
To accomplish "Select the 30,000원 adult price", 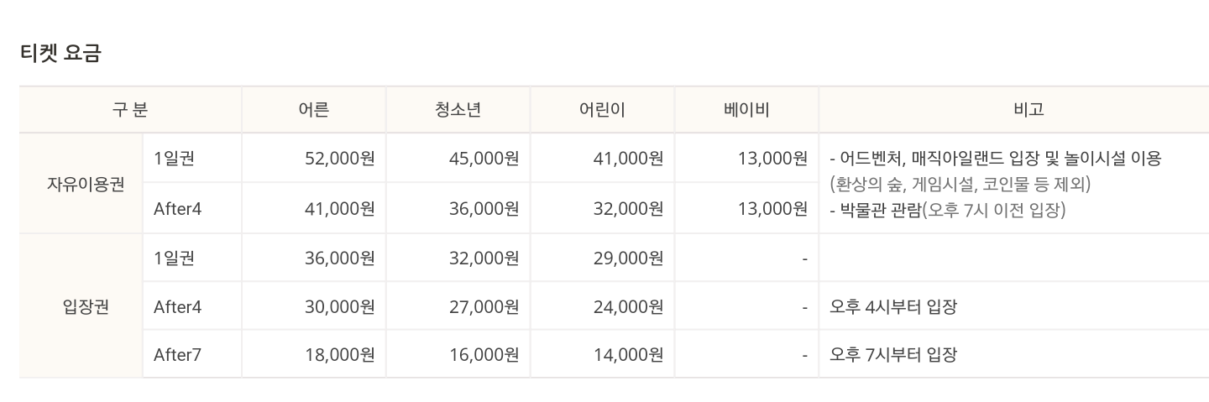I will [x=339, y=306].
